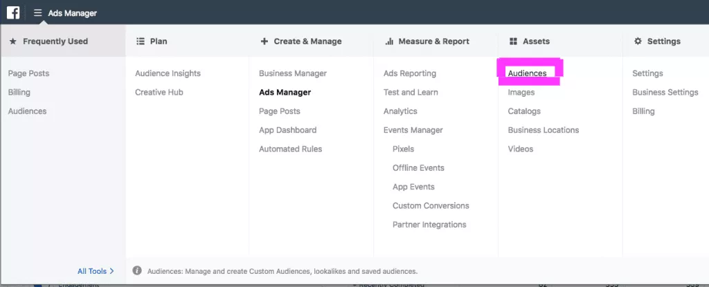Open Offline Events
The height and width of the screenshot is (287, 709).
click(418, 168)
